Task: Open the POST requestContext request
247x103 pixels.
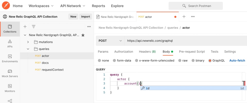Action: coord(57,70)
